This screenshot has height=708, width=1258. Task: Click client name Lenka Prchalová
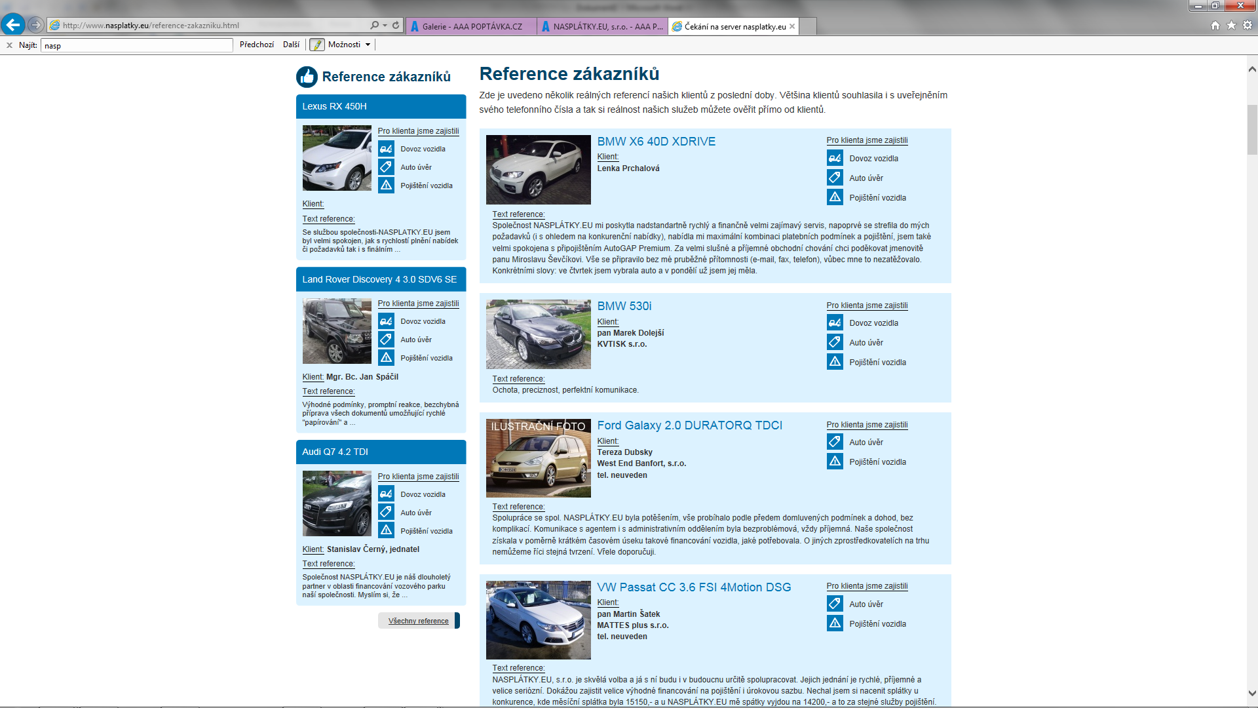(628, 168)
